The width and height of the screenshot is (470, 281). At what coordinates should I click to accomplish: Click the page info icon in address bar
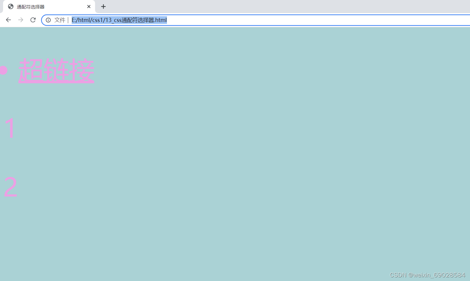click(x=48, y=20)
